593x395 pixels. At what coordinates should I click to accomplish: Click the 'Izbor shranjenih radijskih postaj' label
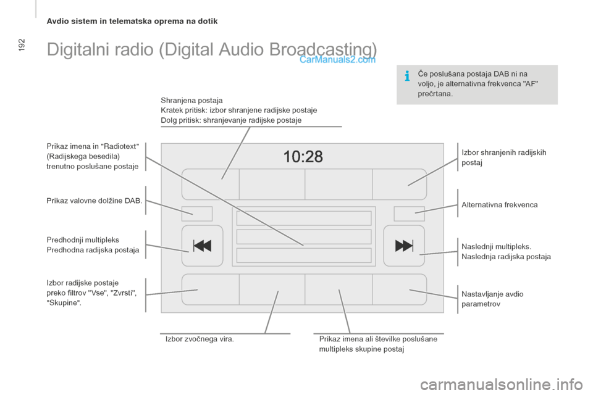coord(504,157)
